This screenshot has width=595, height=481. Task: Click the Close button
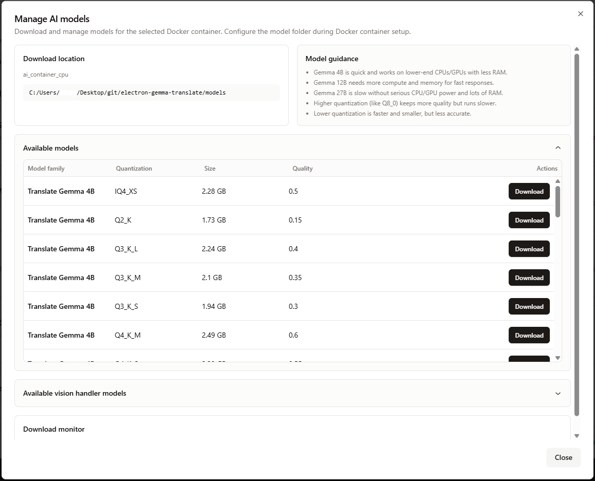[x=563, y=457]
